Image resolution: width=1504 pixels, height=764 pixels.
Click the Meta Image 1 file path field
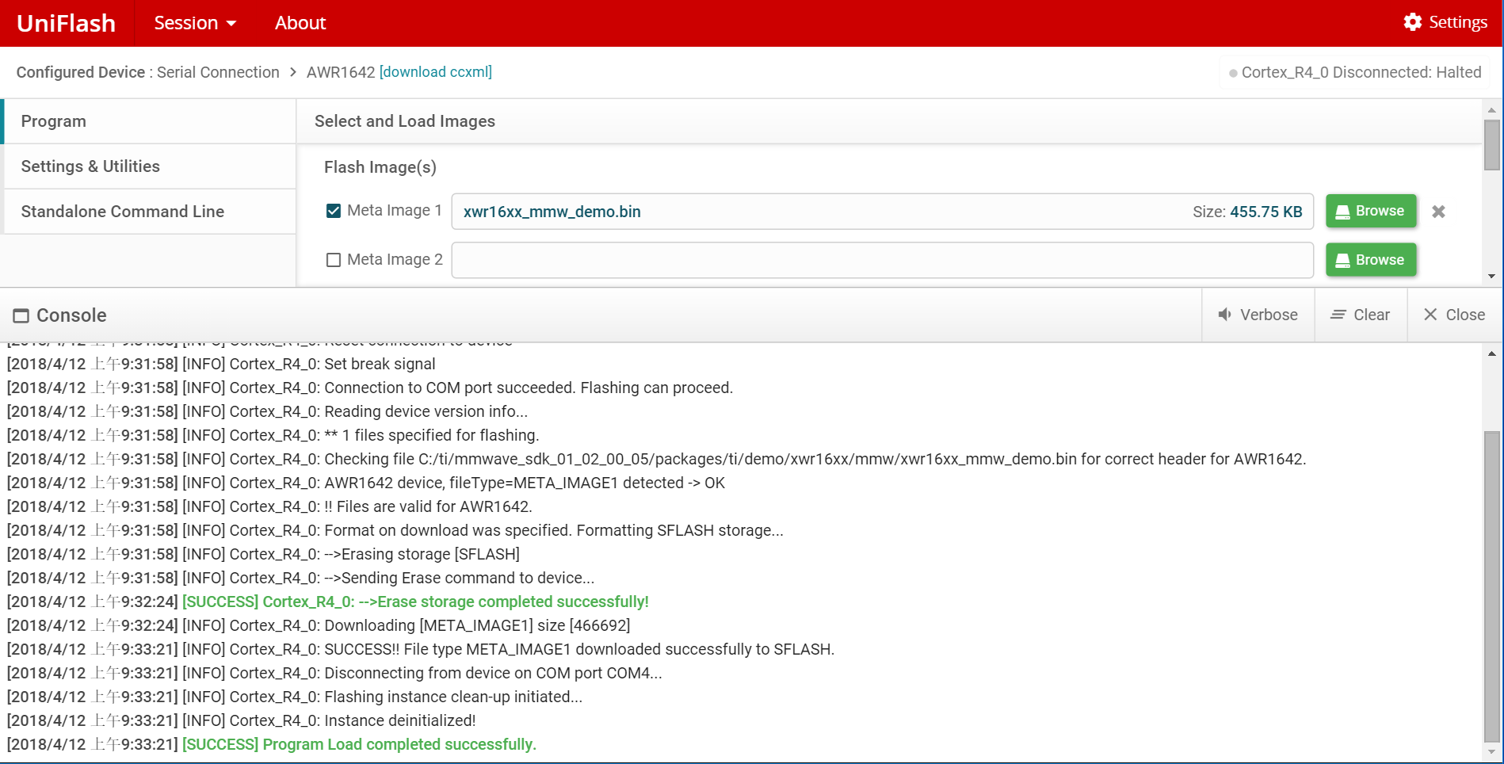[x=883, y=212]
